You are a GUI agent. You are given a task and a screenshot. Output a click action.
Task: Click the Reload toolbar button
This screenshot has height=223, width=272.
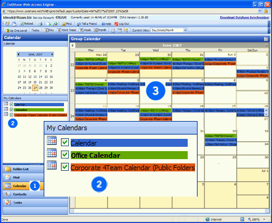click(27, 24)
